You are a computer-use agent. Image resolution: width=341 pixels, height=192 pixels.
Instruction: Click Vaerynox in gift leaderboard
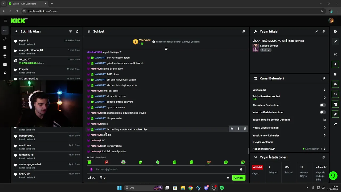[x=145, y=40]
